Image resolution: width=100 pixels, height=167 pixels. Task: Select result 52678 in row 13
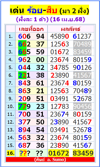tap(82, 130)
